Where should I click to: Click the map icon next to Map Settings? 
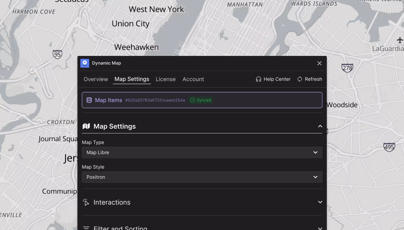coord(86,126)
